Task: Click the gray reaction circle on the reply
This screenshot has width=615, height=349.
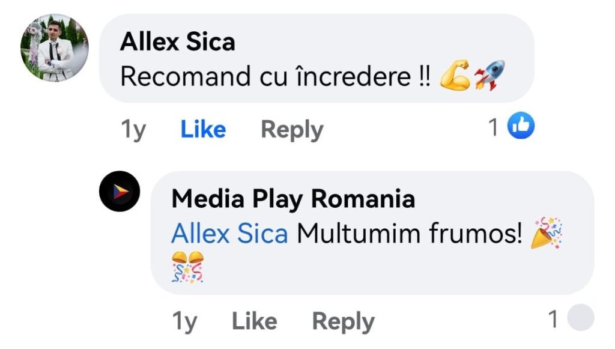Action: [x=580, y=318]
